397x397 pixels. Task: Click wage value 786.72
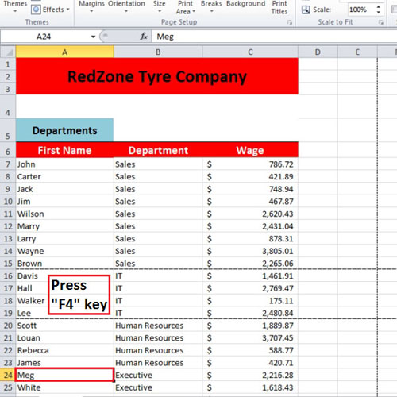tap(250, 164)
